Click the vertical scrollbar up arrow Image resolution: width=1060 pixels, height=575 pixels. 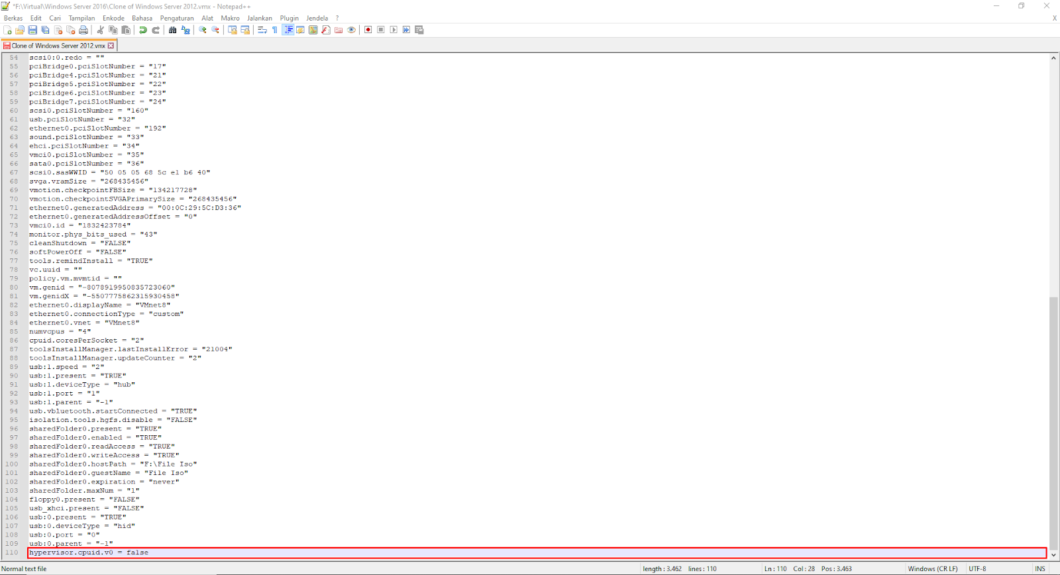(1053, 58)
